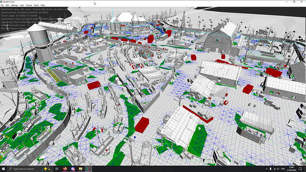The width and height of the screenshot is (306, 172).
Task: Open the Windows Start menu
Action: (x=3, y=169)
